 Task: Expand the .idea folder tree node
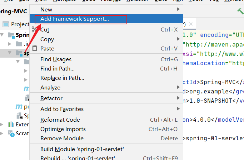(x=10, y=44)
